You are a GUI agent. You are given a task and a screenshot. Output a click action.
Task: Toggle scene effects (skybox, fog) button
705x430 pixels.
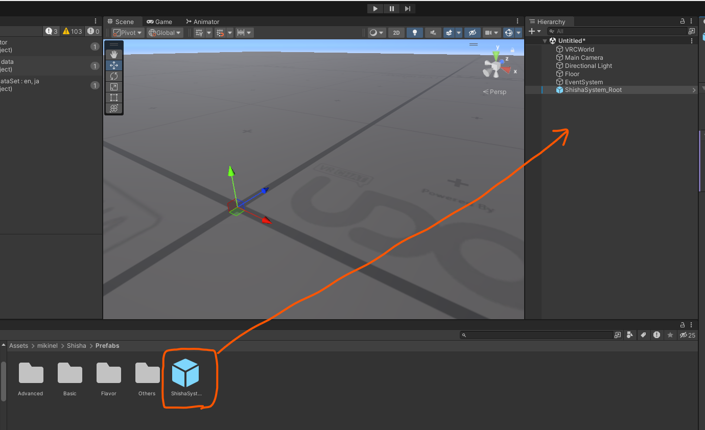click(x=449, y=33)
